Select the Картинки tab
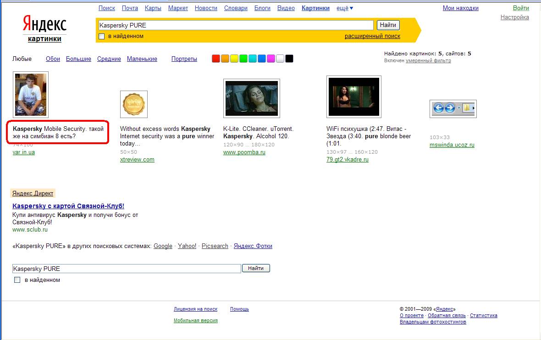 pos(315,8)
